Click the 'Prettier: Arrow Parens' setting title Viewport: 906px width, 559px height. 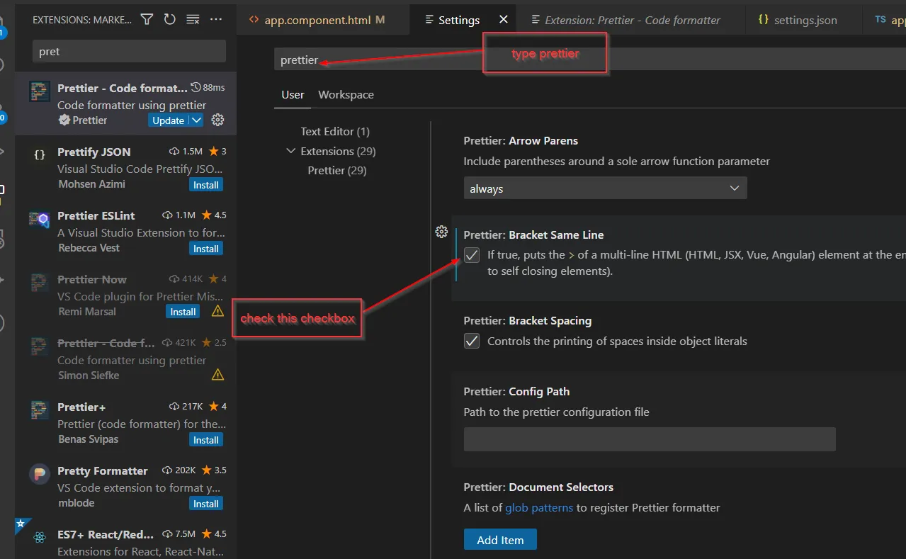click(x=521, y=140)
